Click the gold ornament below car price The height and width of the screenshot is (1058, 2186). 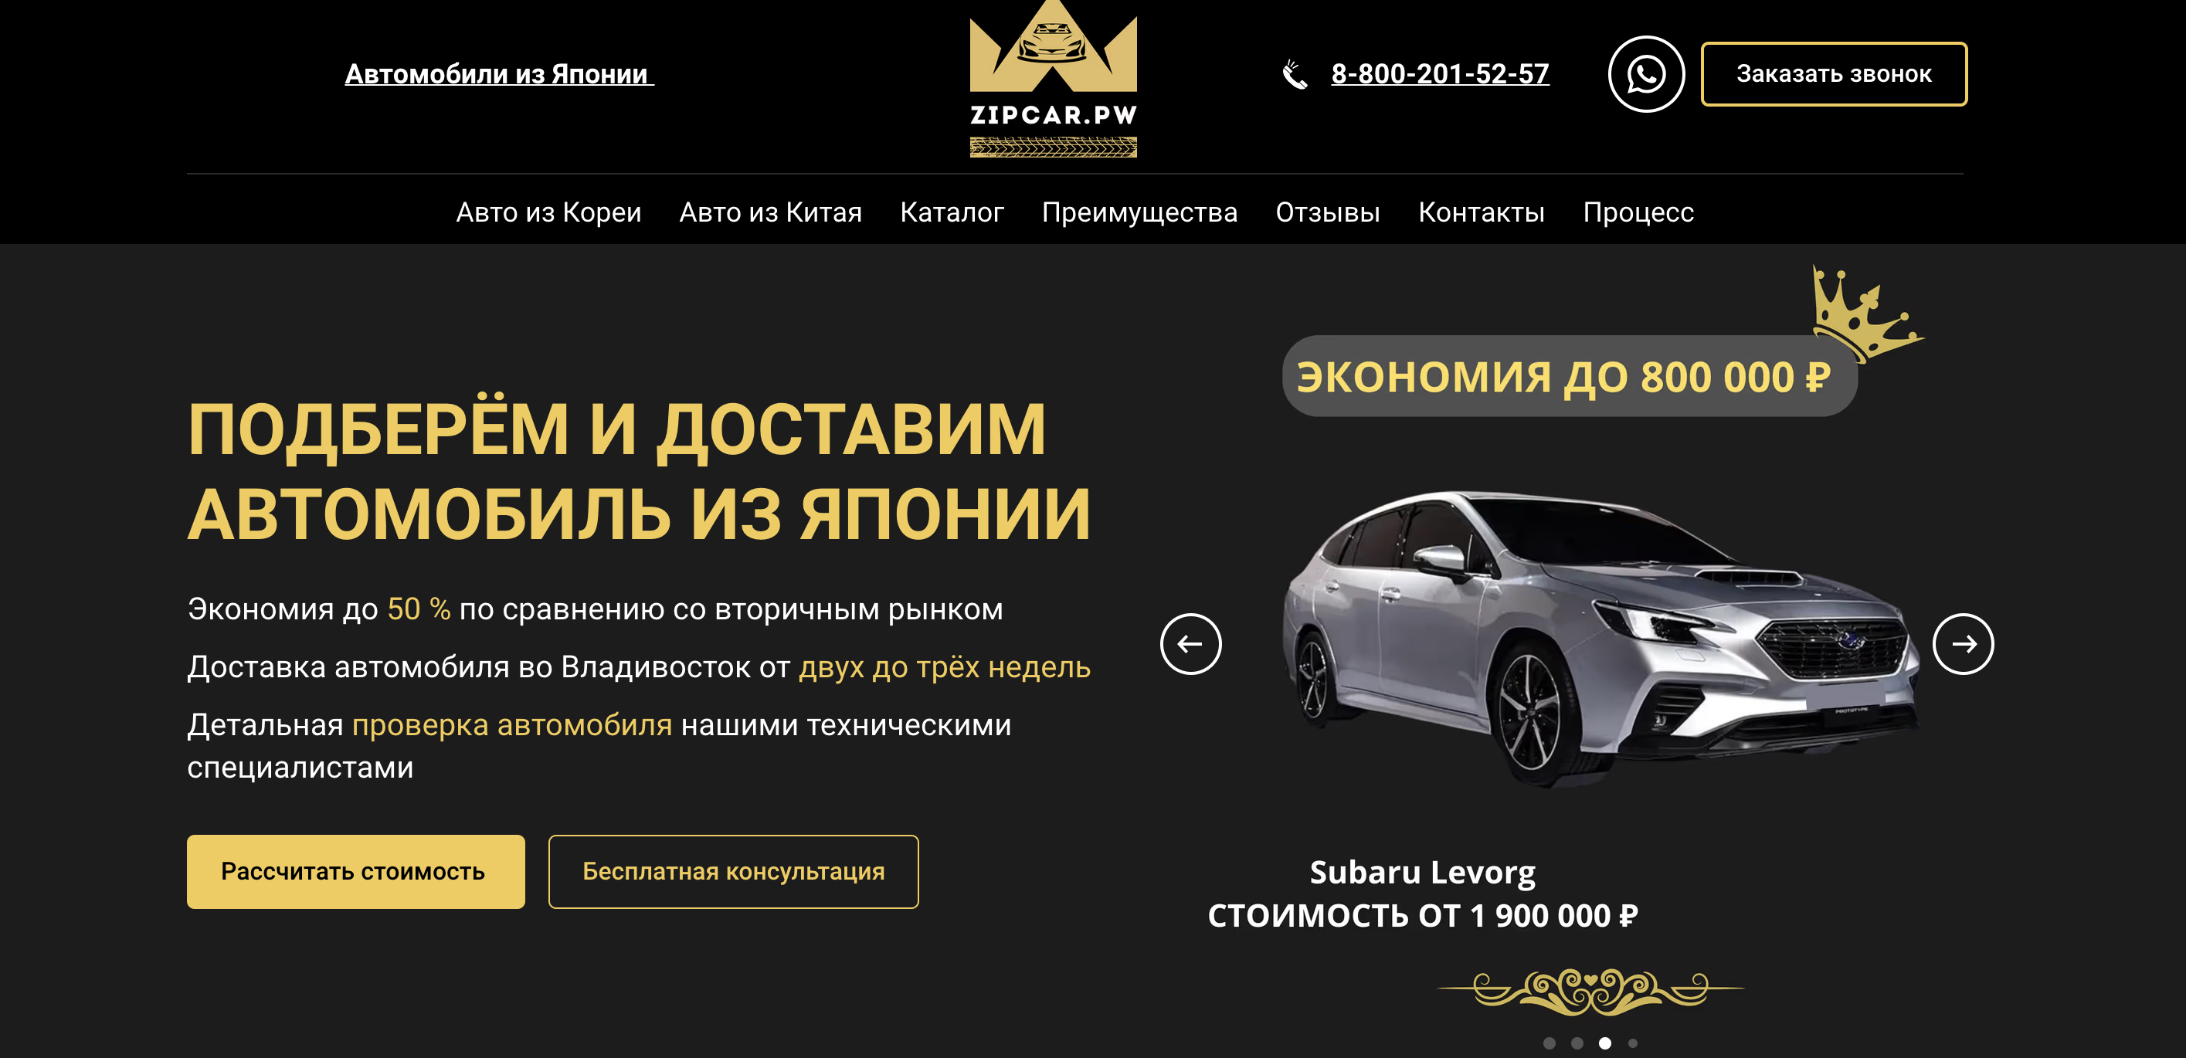click(x=1590, y=991)
